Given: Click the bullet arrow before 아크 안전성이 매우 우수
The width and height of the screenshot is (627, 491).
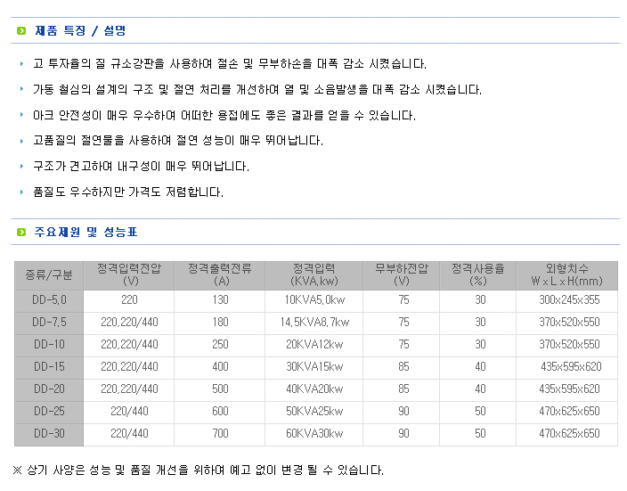Looking at the screenshot, I should (22, 116).
